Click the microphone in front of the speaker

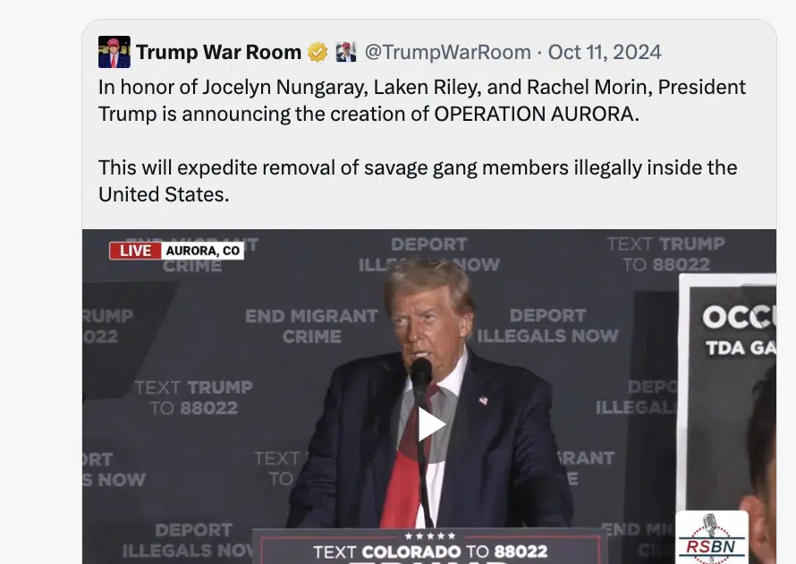tap(421, 375)
